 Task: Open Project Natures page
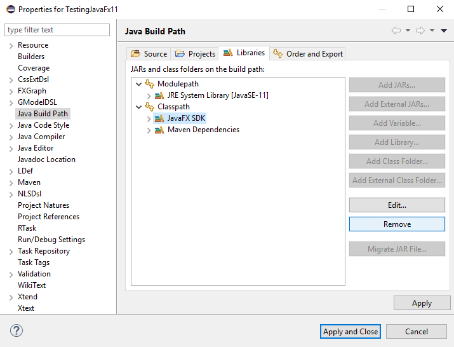(43, 205)
